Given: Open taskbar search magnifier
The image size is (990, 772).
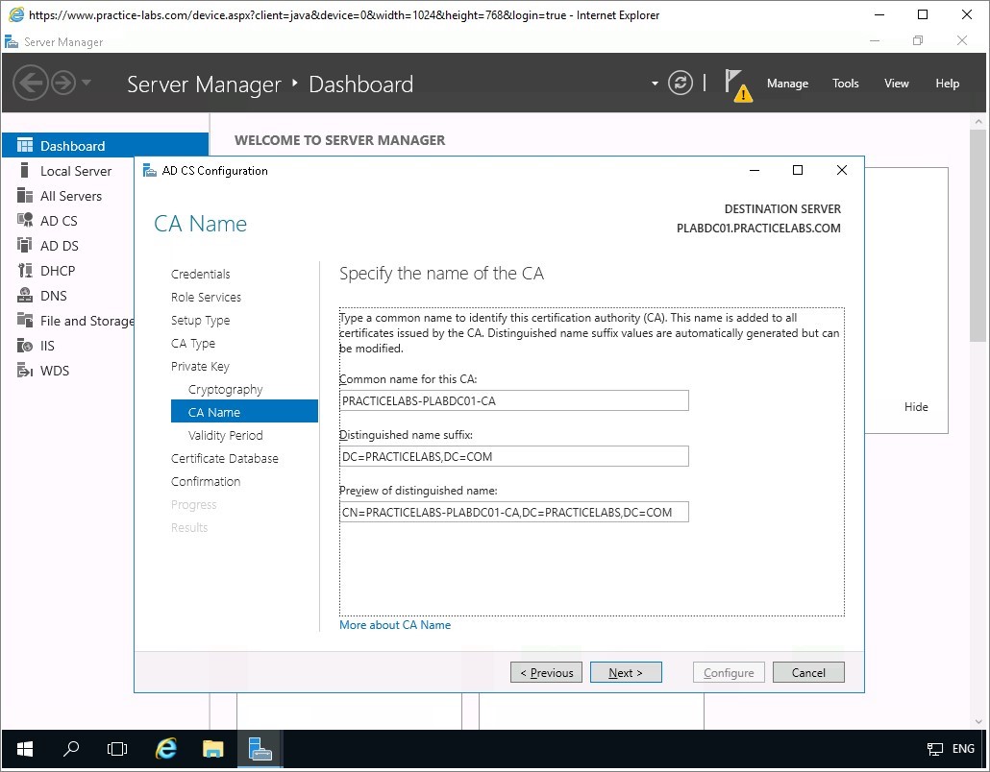Looking at the screenshot, I should [x=71, y=749].
